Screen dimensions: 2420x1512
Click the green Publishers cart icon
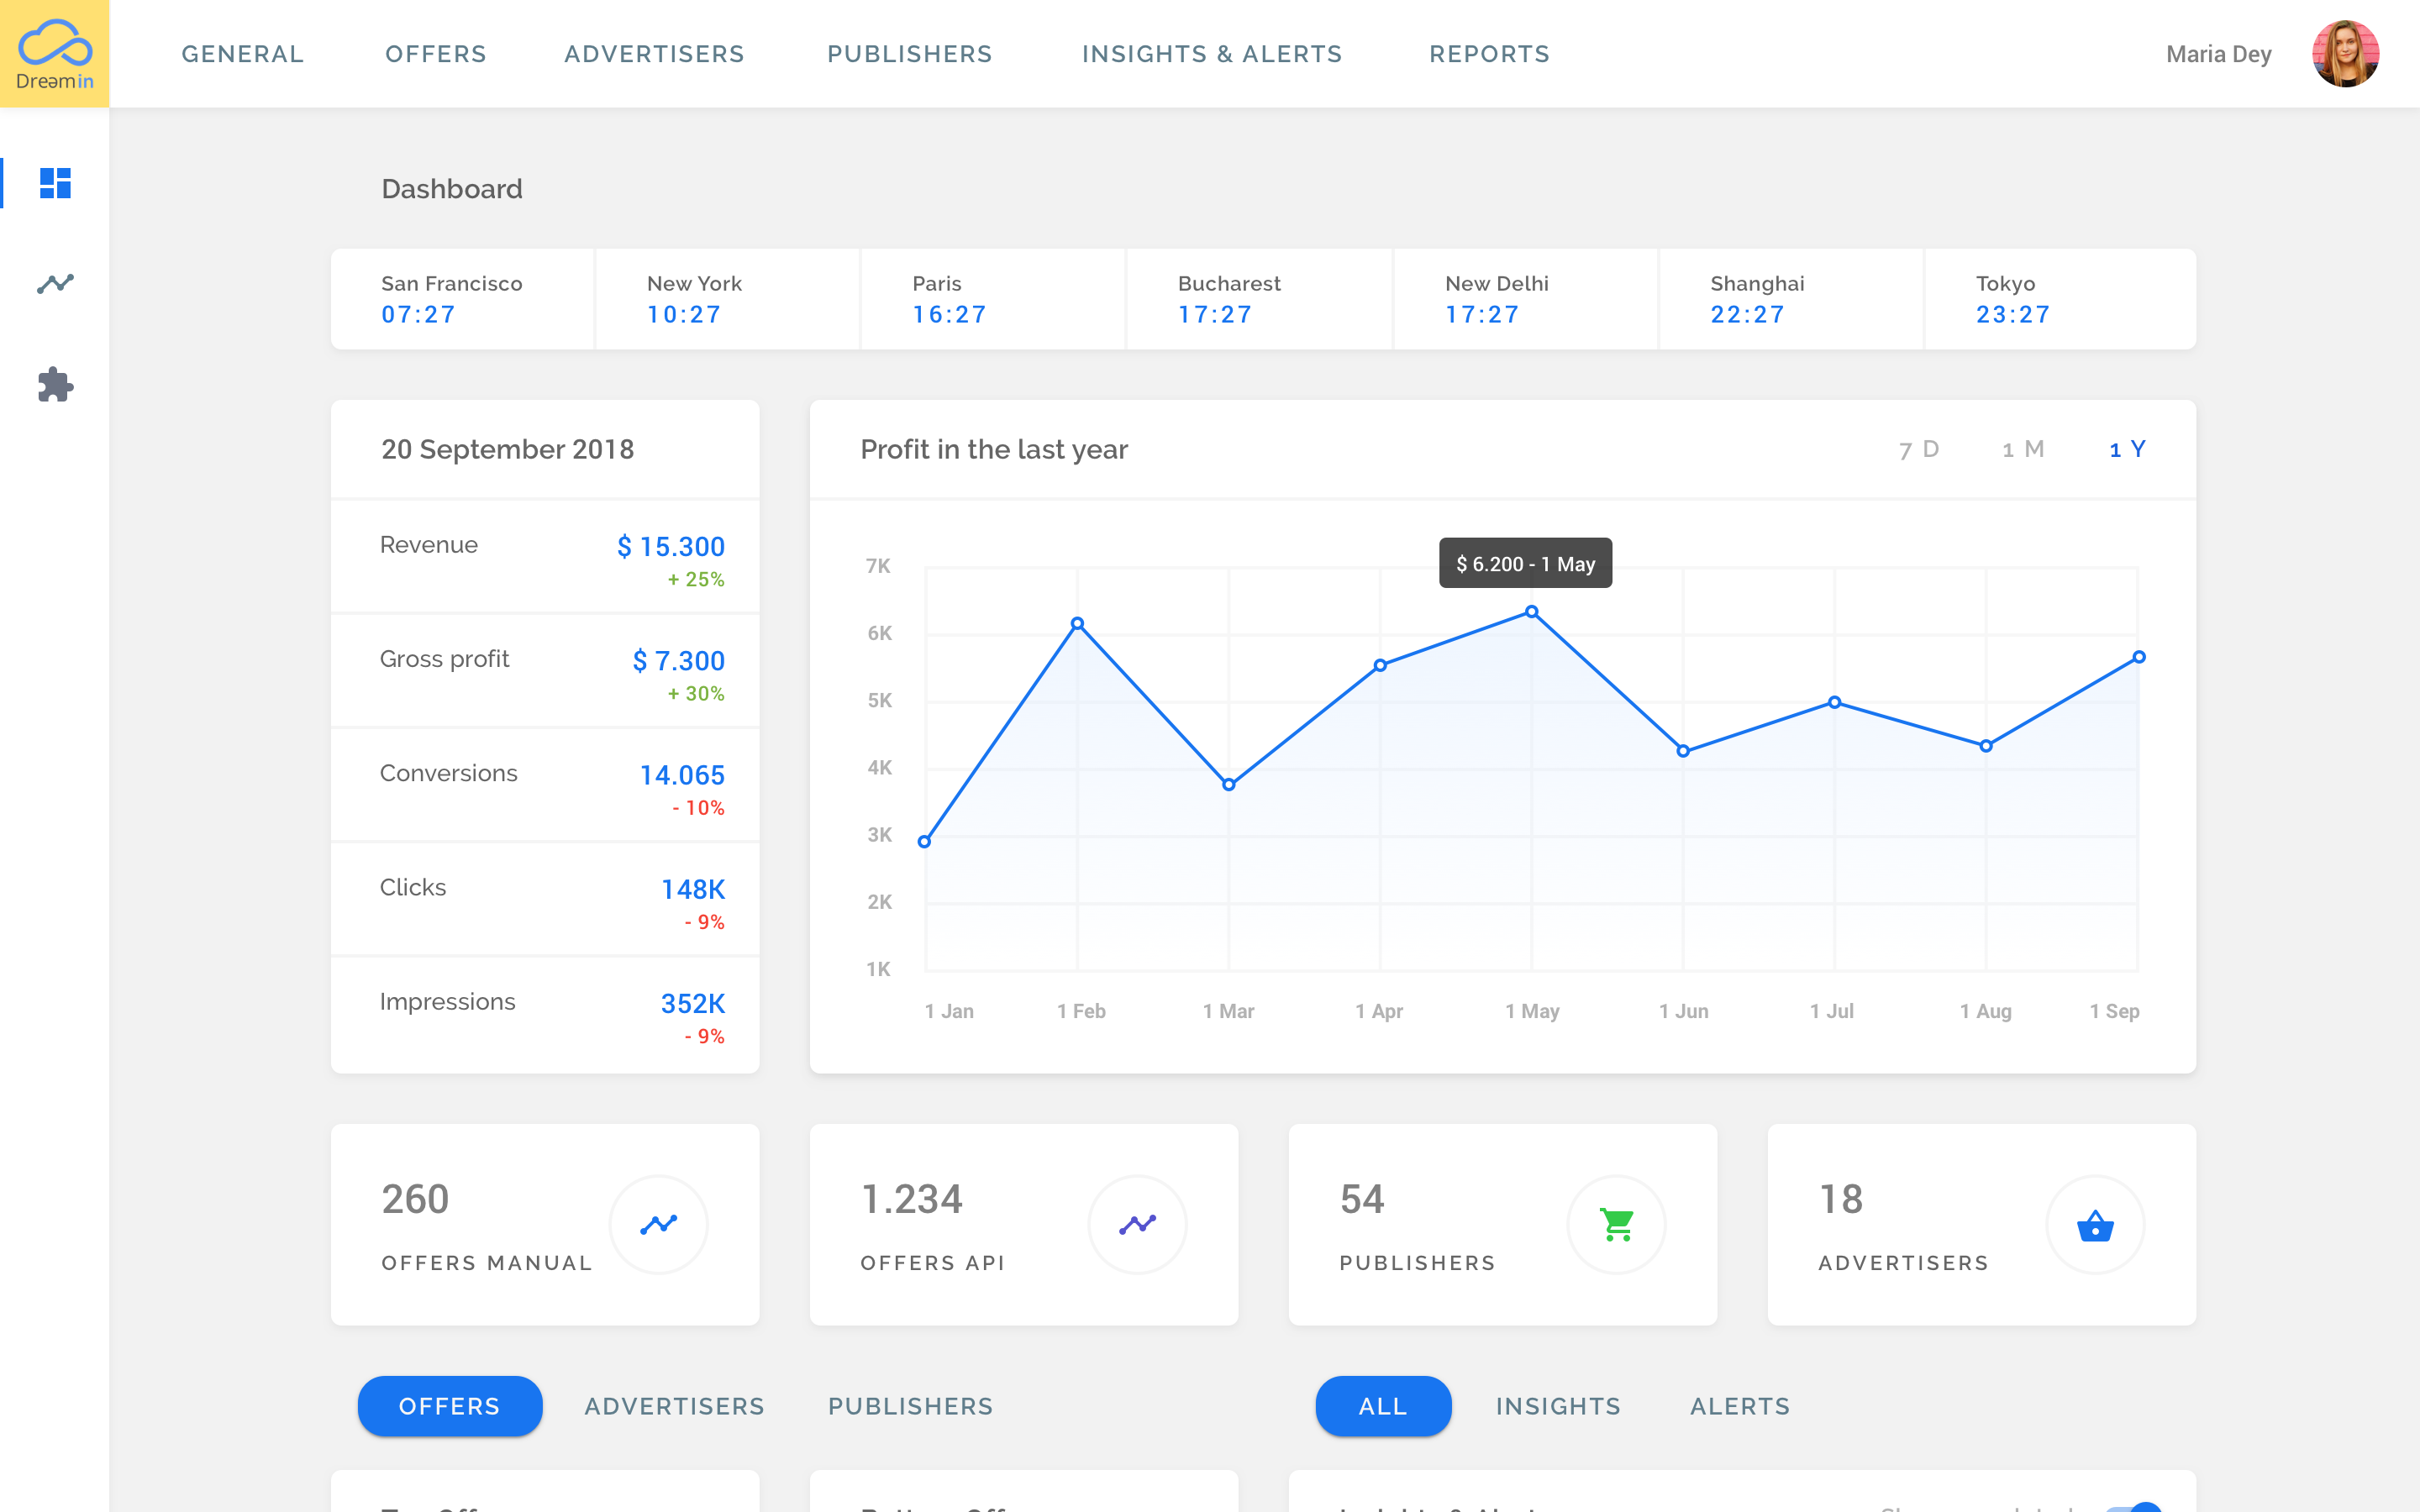point(1616,1224)
